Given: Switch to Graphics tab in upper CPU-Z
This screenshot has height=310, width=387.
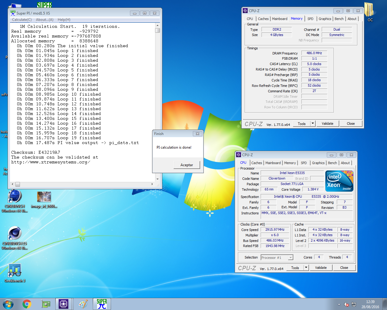Looking at the screenshot, I should [325, 19].
